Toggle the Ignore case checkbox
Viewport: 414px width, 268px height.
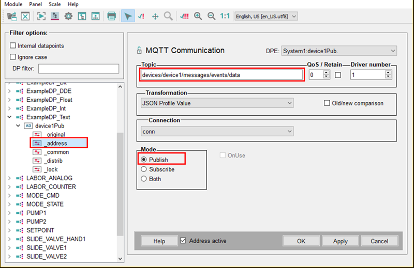pyautogui.click(x=12, y=57)
